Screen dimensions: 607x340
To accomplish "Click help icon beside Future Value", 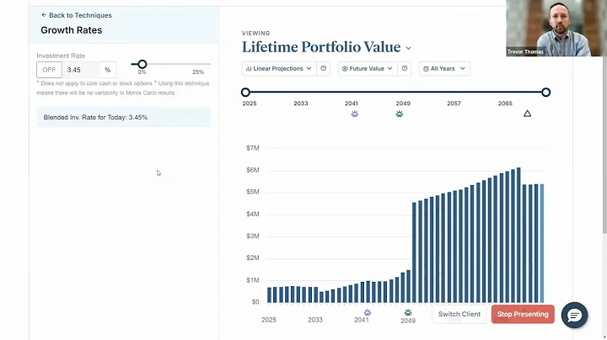I will [406, 68].
